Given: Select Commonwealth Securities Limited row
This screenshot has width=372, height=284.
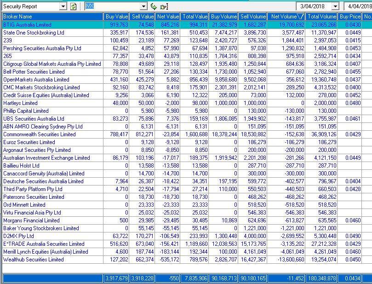Looking at the screenshot, I should point(187,134).
